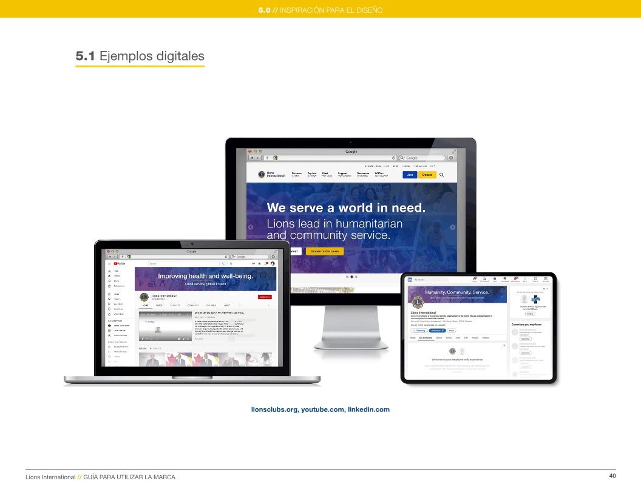Viewport: 641px width, 495px height.
Task: Click the LinkedIn logo on the tablet
Action: coord(410,280)
